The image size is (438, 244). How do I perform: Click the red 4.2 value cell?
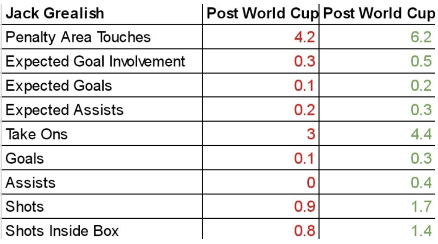pos(261,37)
